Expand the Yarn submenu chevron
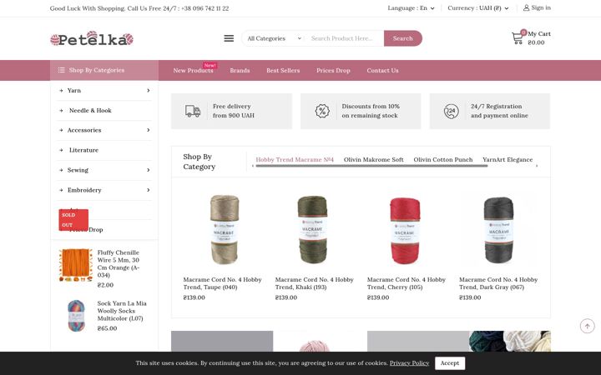The image size is (601, 375). pos(149,90)
